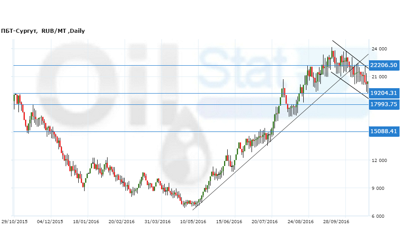
Task: Click the 15/06/2016 date axis label
Action: coord(229,221)
